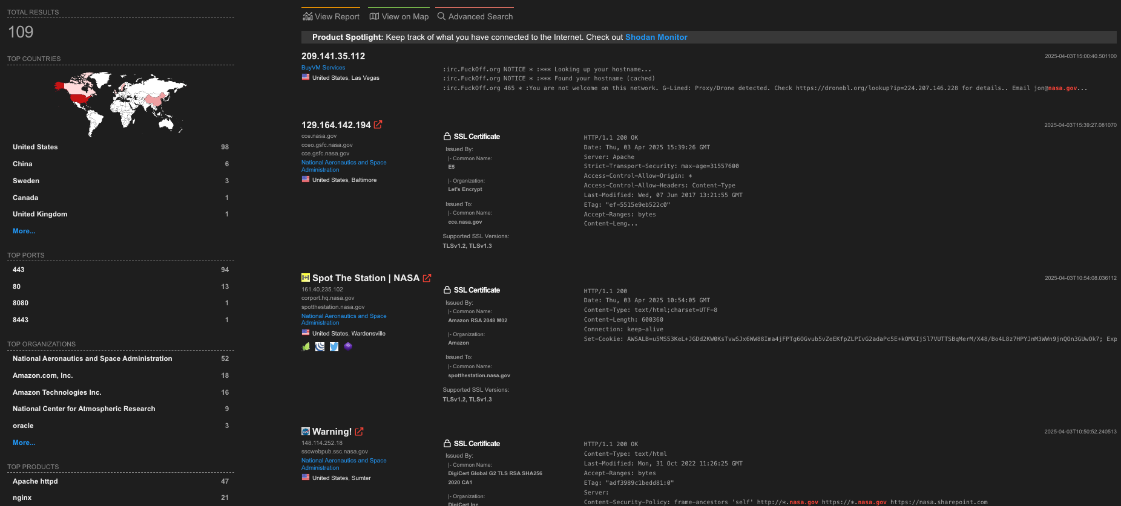Viewport: 1121px width, 506px height.
Task: Click the world map of top countries
Action: pos(120,103)
